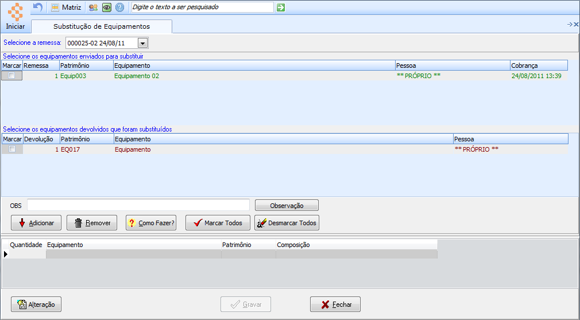
Task: Click the Alteração button
Action: [36, 304]
